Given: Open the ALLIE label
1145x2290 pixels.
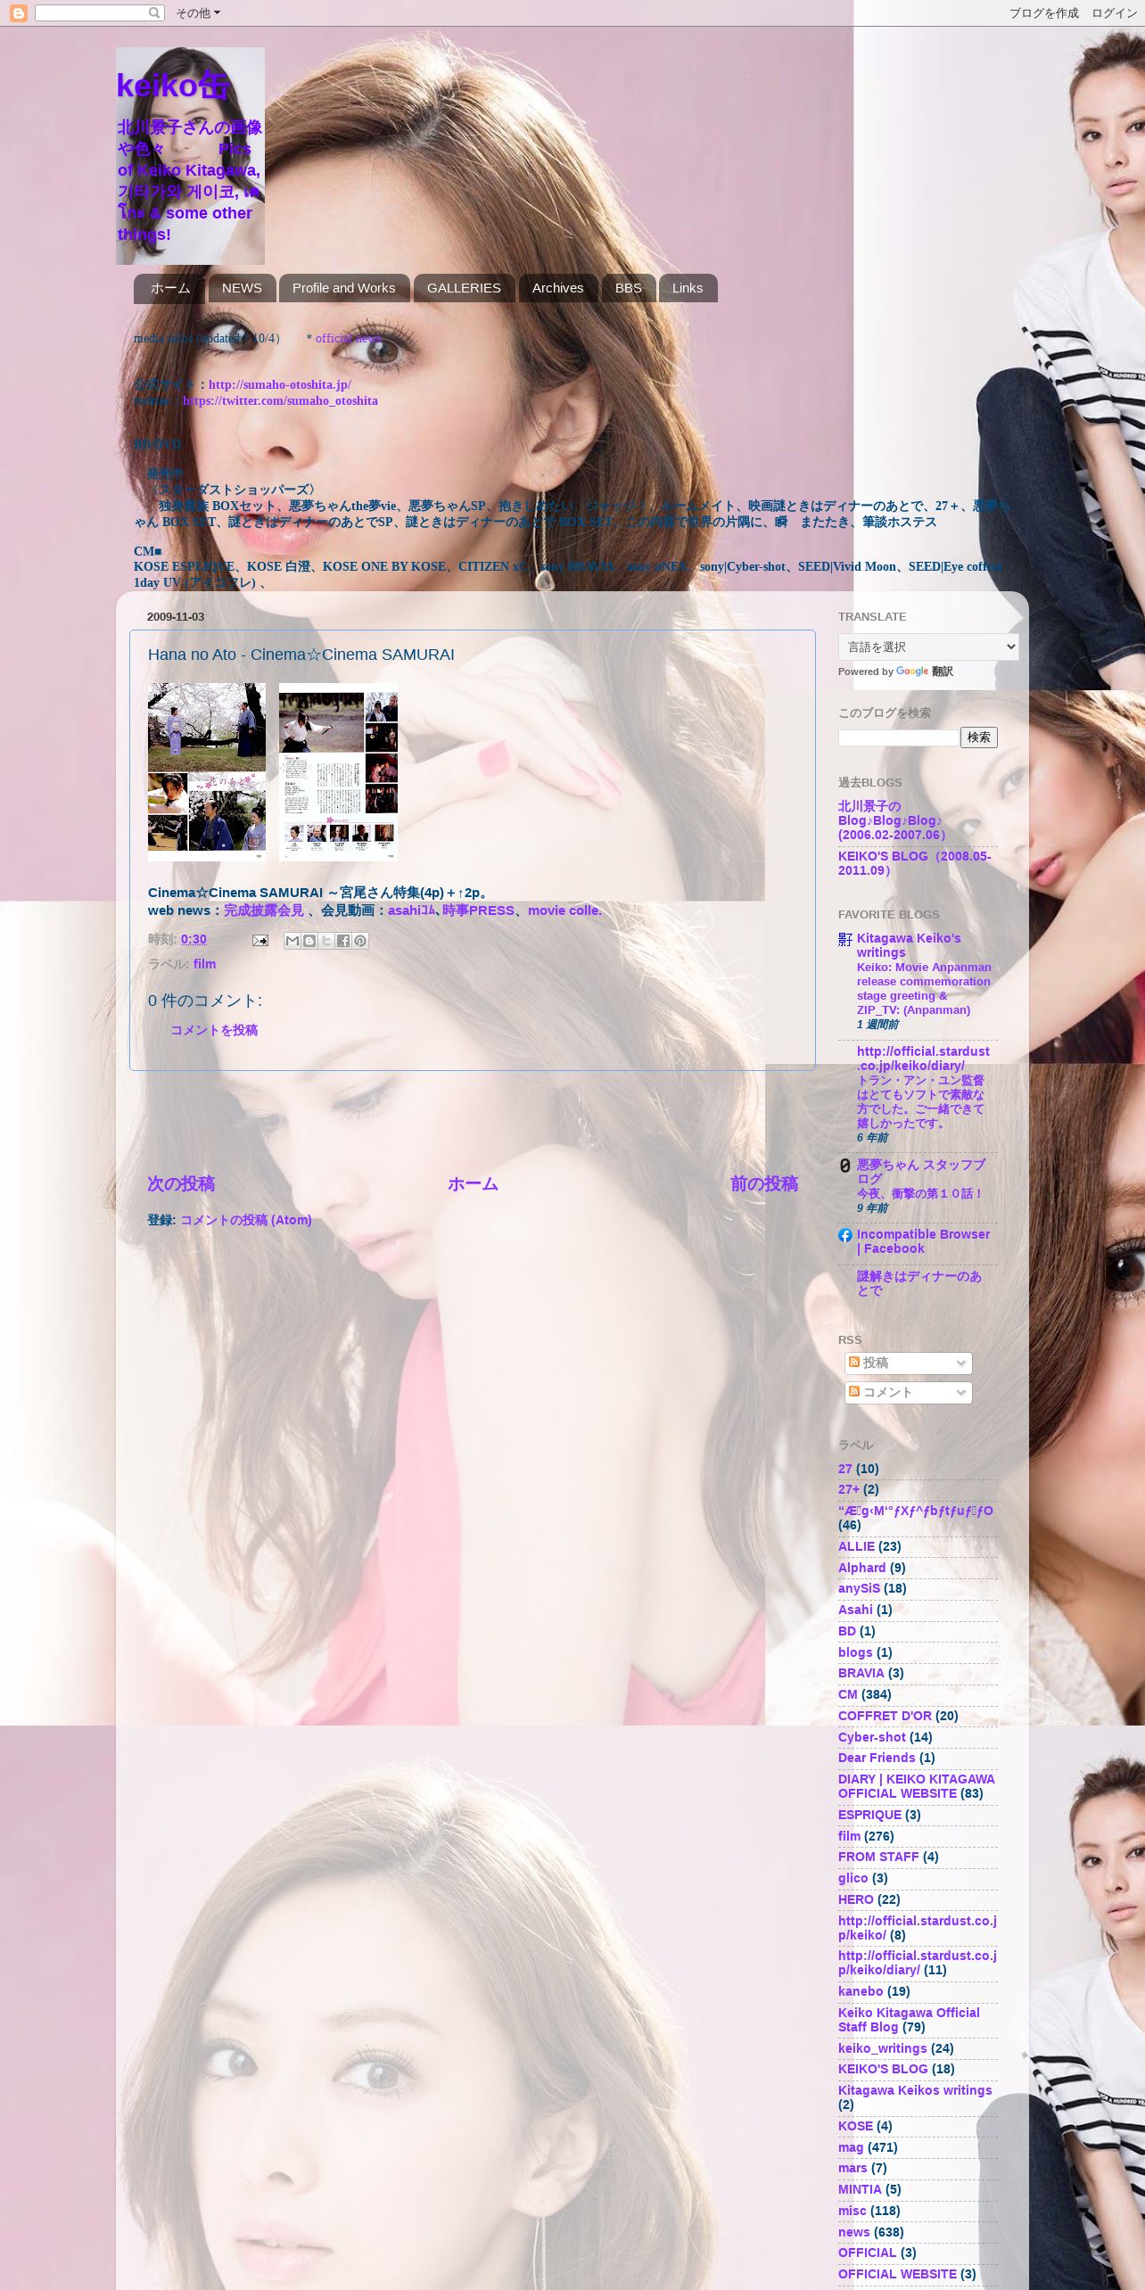Looking at the screenshot, I should tap(856, 1546).
